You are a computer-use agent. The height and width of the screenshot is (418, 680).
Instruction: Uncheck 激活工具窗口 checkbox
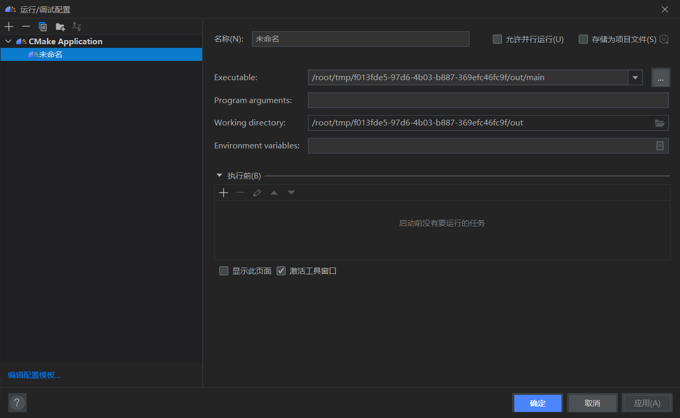pos(281,271)
